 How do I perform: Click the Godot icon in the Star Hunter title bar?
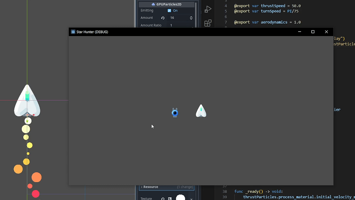pos(73,32)
